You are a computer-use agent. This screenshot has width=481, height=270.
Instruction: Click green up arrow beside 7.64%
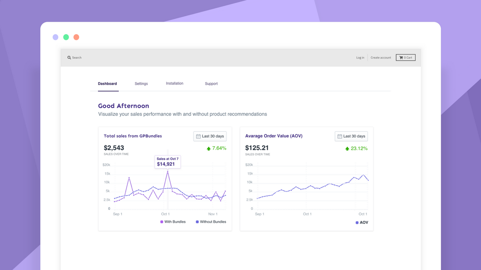209,148
